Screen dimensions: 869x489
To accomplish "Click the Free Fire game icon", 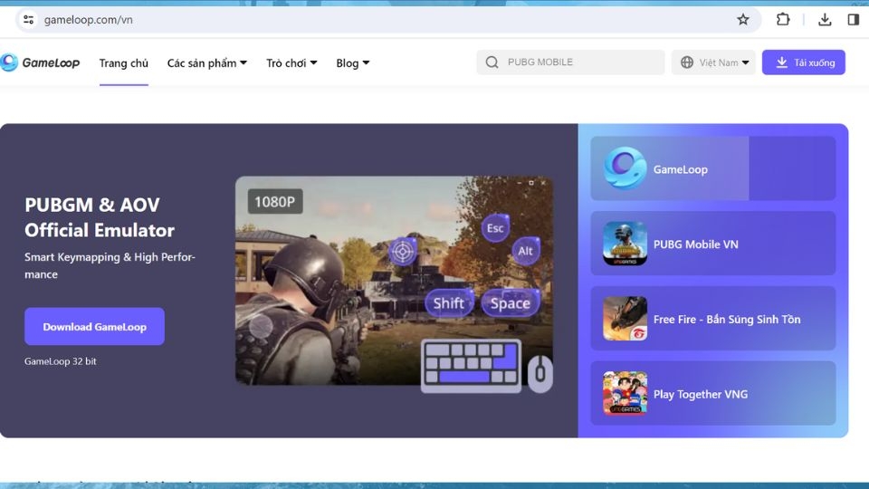I will [x=625, y=318].
